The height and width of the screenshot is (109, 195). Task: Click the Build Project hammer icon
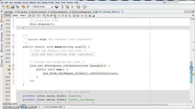[62, 7]
